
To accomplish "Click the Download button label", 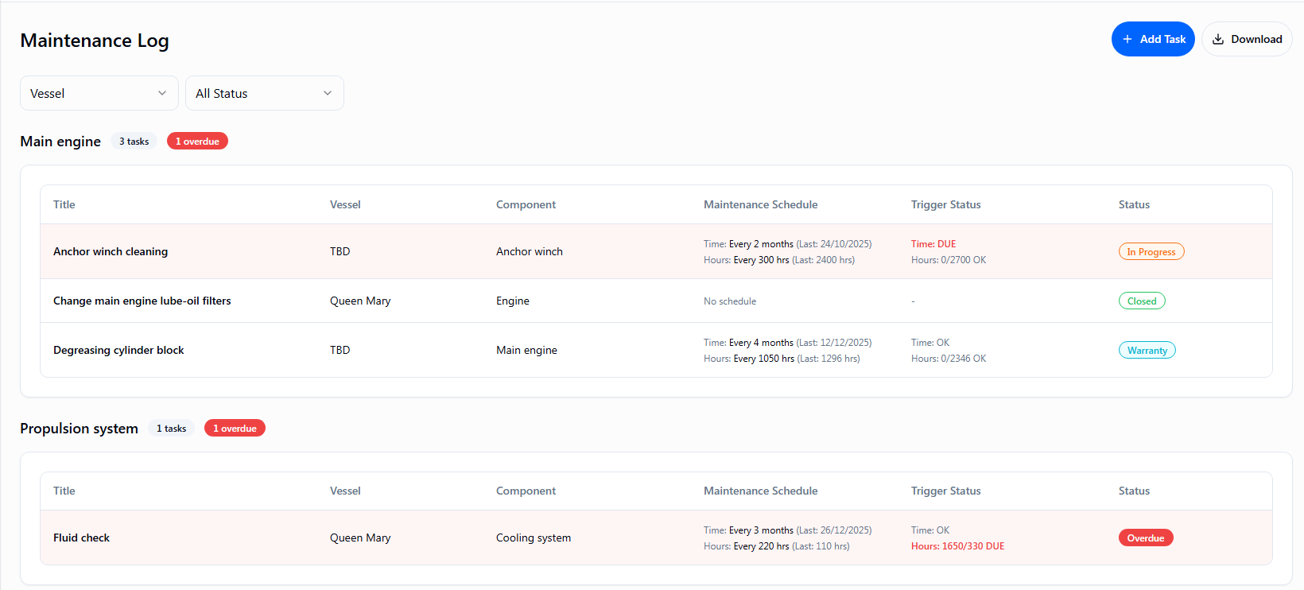I will pyautogui.click(x=1256, y=39).
